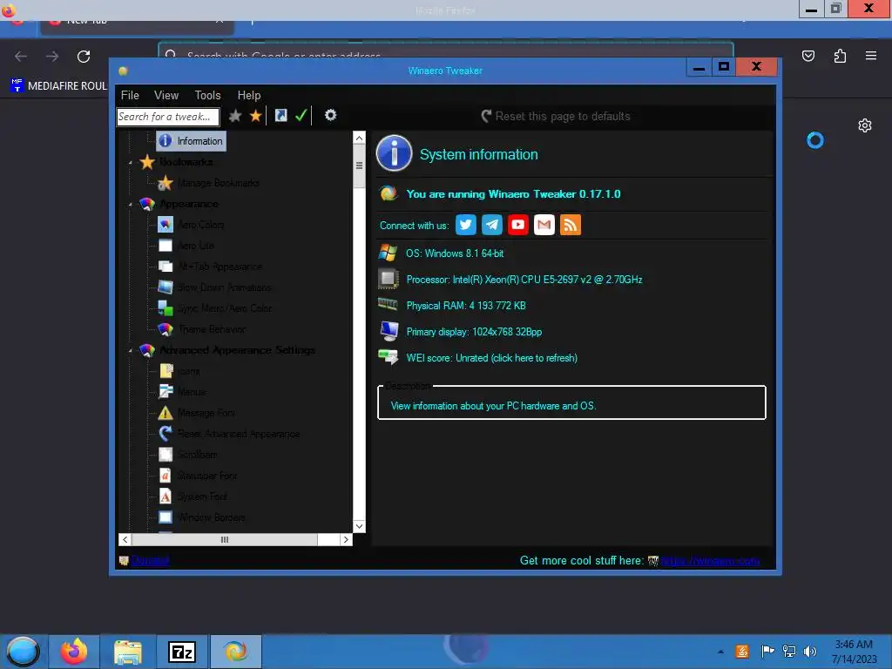Click Reset this page to defaults
This screenshot has width=892, height=669.
[x=556, y=116]
